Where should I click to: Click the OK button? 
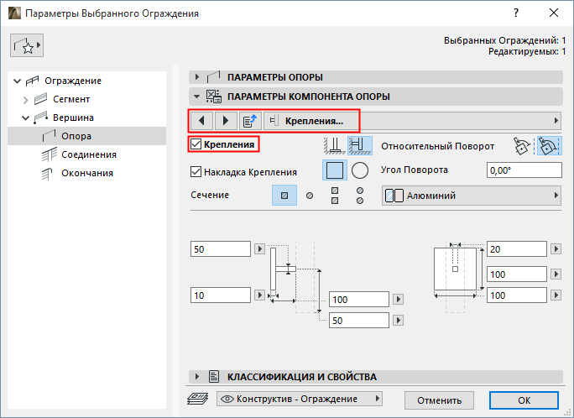tap(524, 400)
